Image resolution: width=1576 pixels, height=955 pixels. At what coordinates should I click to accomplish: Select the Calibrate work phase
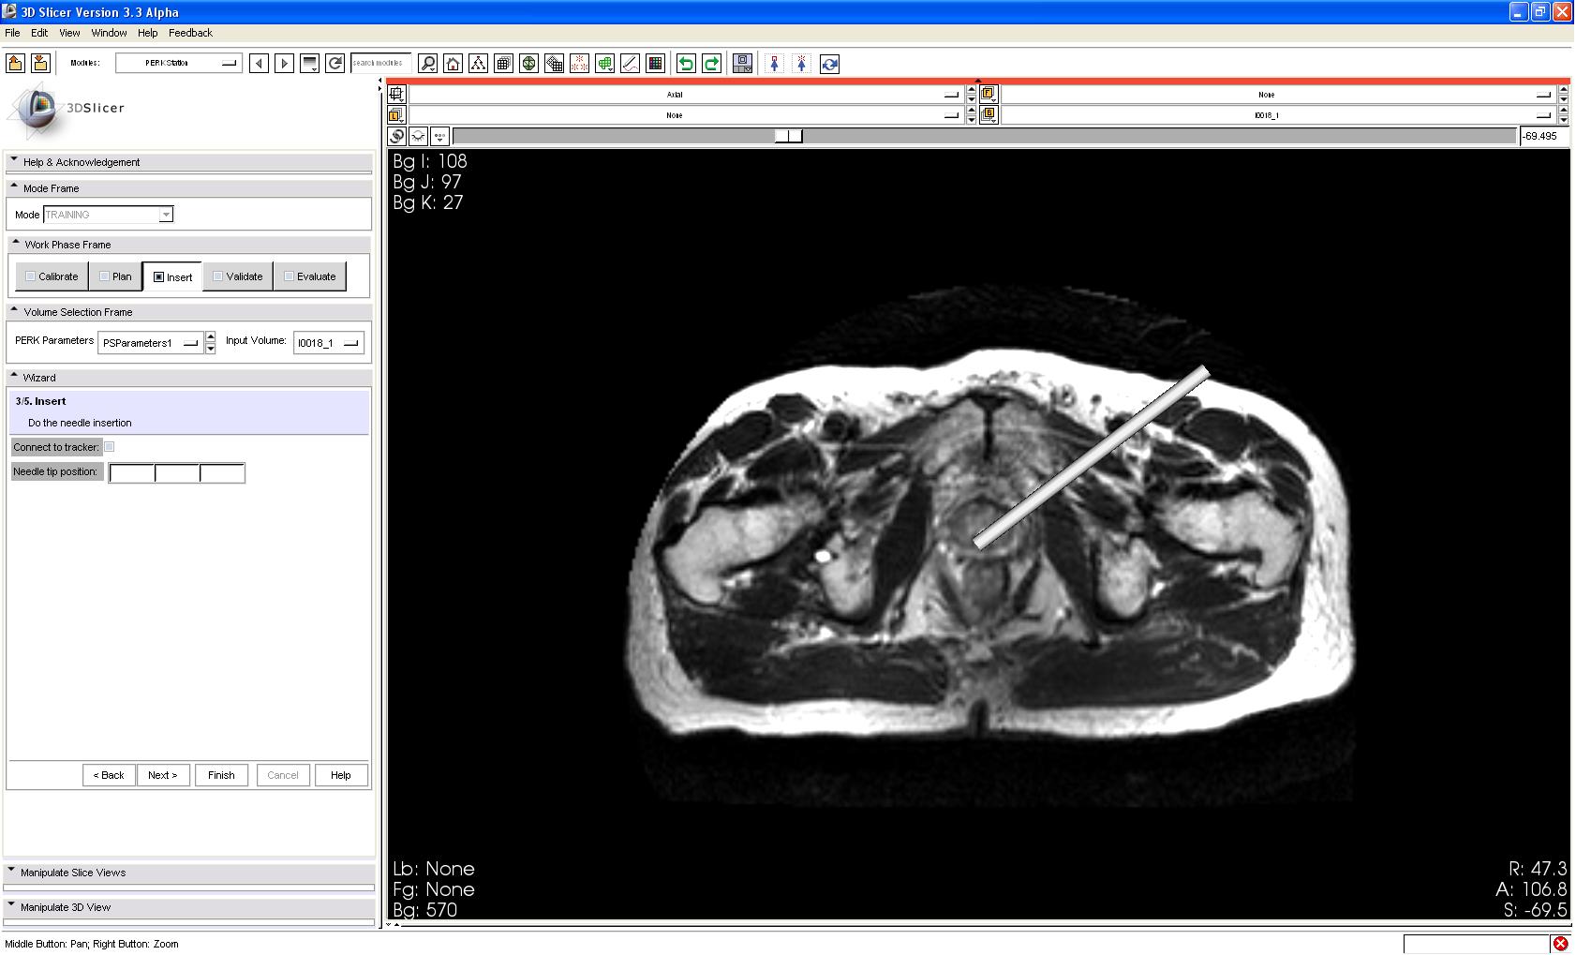tap(52, 276)
